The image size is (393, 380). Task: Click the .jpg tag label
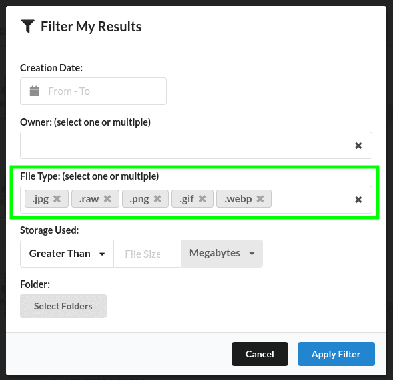click(x=40, y=199)
